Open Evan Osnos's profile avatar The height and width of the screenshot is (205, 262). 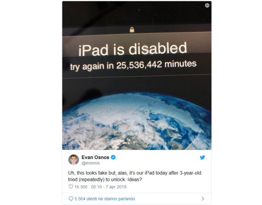tap(74, 159)
